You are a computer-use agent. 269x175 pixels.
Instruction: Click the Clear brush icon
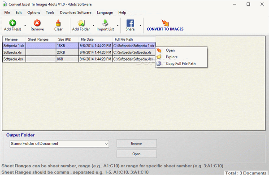(58, 23)
